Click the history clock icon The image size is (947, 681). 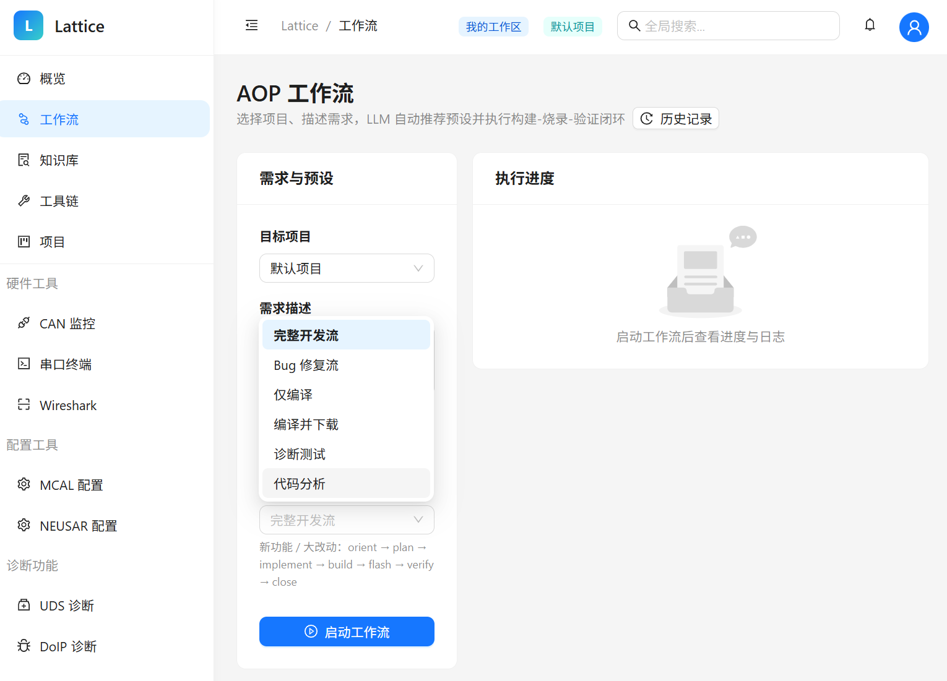(647, 119)
